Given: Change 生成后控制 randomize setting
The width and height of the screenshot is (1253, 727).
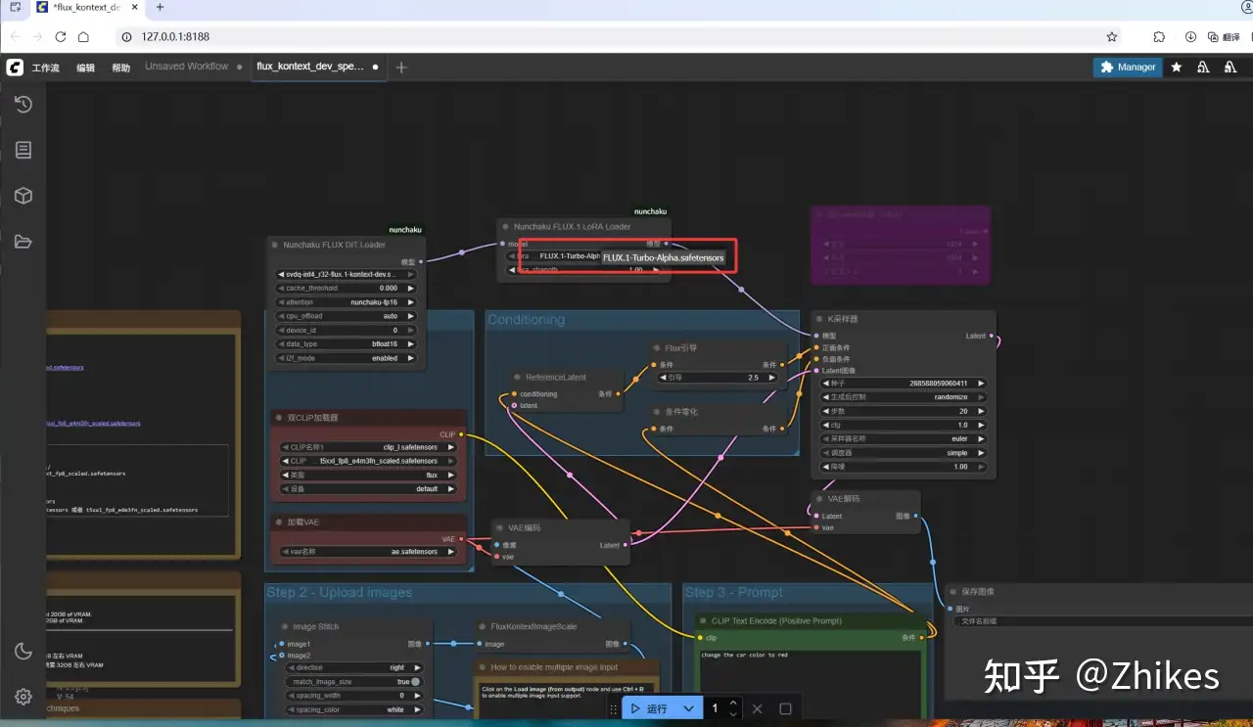Looking at the screenshot, I should pos(905,397).
